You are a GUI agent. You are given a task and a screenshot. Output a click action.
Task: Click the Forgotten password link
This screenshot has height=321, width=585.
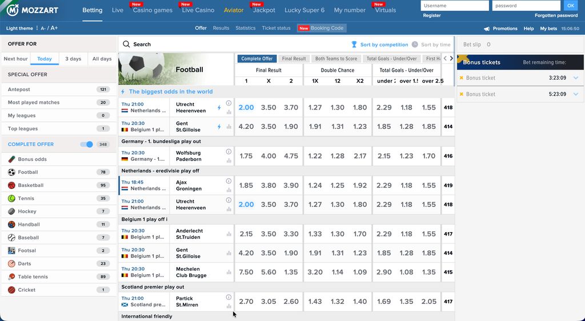pos(556,15)
